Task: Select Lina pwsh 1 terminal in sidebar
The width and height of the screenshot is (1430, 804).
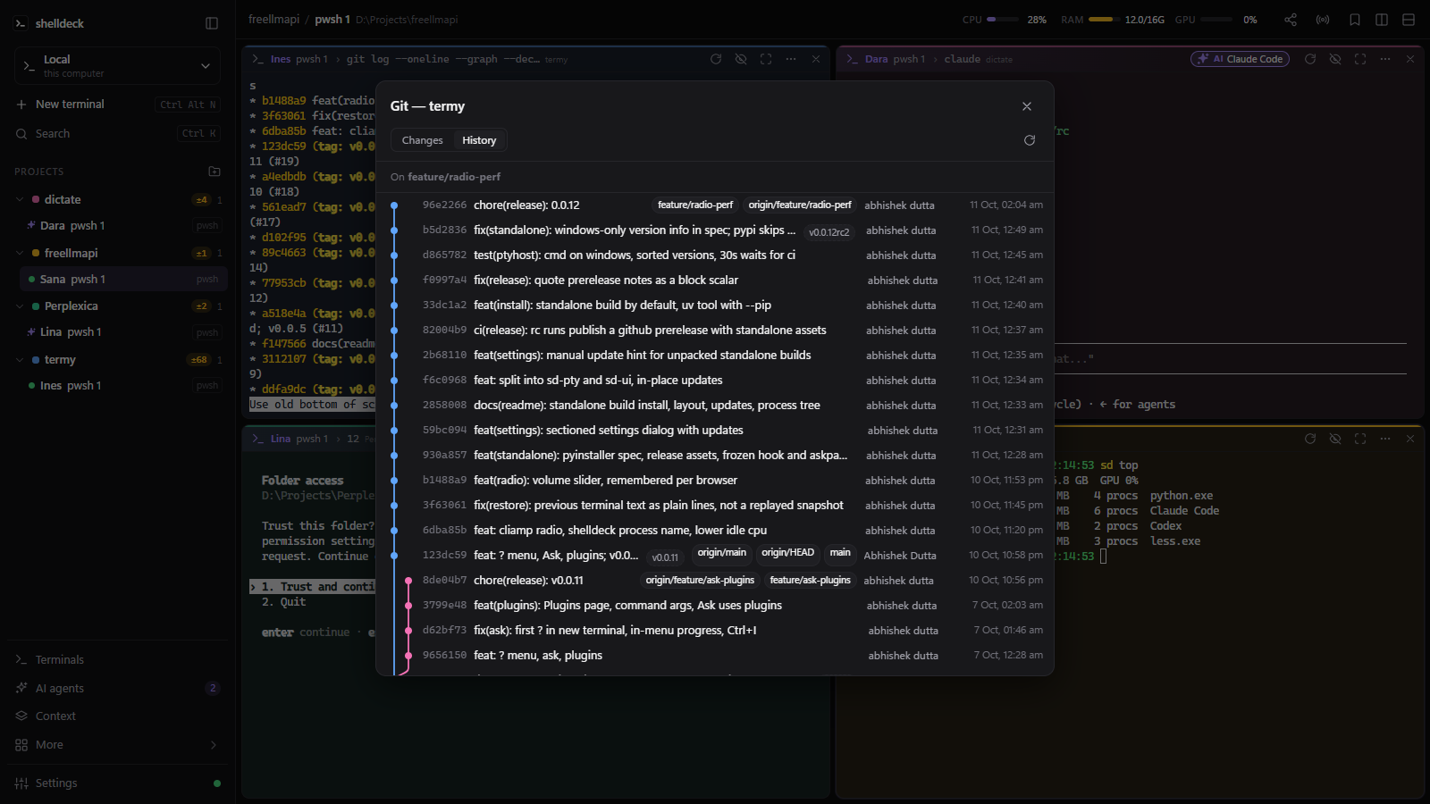Action: (123, 332)
